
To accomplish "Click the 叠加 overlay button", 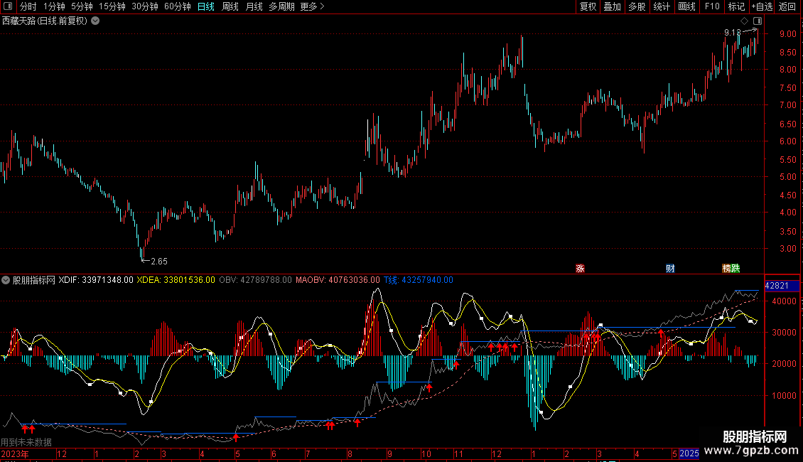I will [x=613, y=6].
